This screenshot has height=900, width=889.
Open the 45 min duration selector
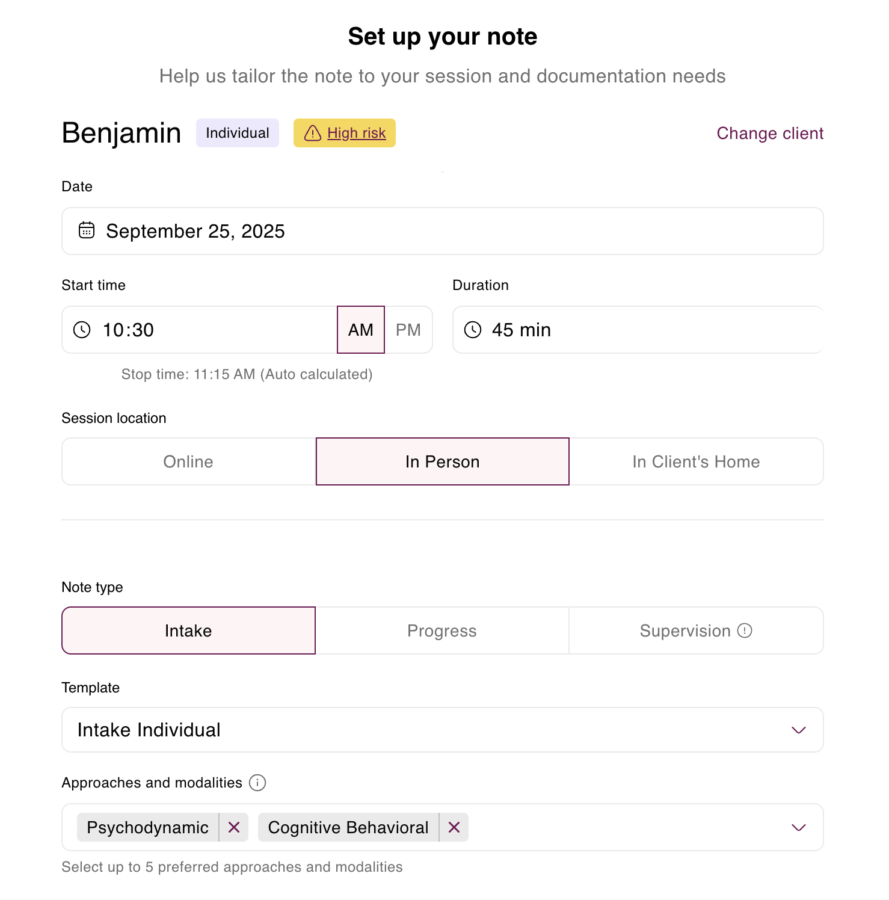638,330
